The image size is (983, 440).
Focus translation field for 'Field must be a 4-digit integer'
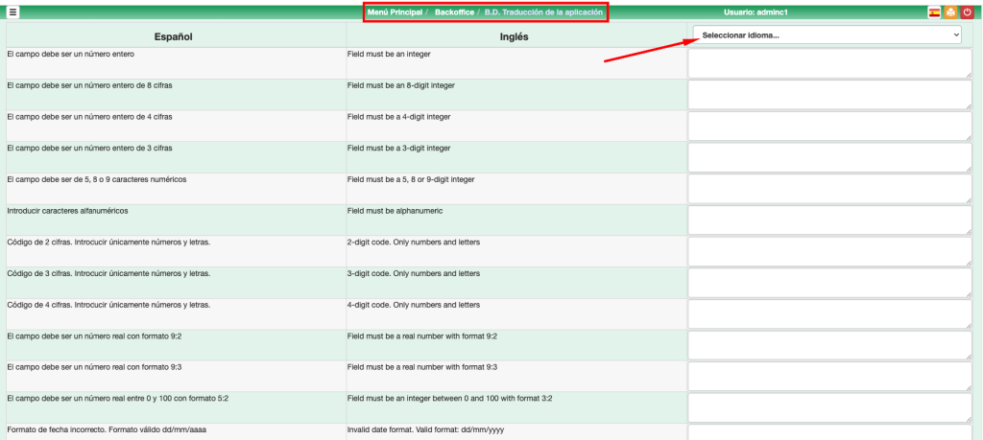(x=829, y=126)
